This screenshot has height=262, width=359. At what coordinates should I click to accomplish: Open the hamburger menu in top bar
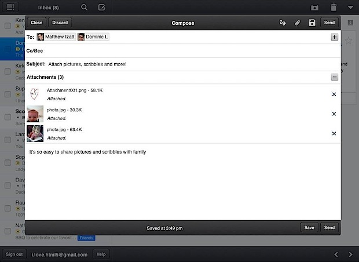pyautogui.click(x=10, y=8)
